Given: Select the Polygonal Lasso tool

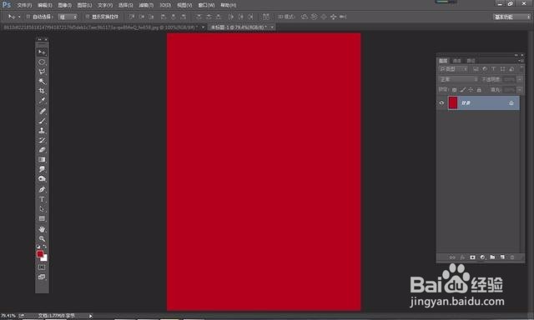Looking at the screenshot, I should pos(42,72).
